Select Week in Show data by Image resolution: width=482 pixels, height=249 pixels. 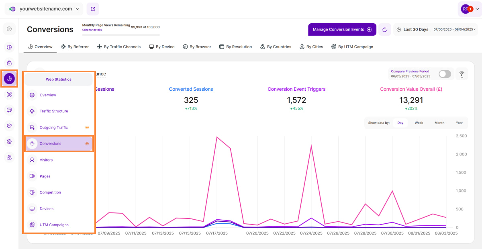click(419, 123)
